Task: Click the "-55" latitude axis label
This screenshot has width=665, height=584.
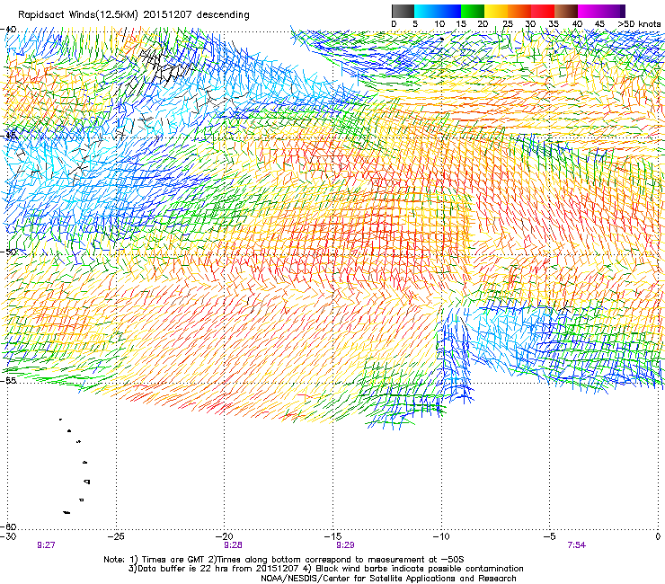Action: tap(9, 380)
